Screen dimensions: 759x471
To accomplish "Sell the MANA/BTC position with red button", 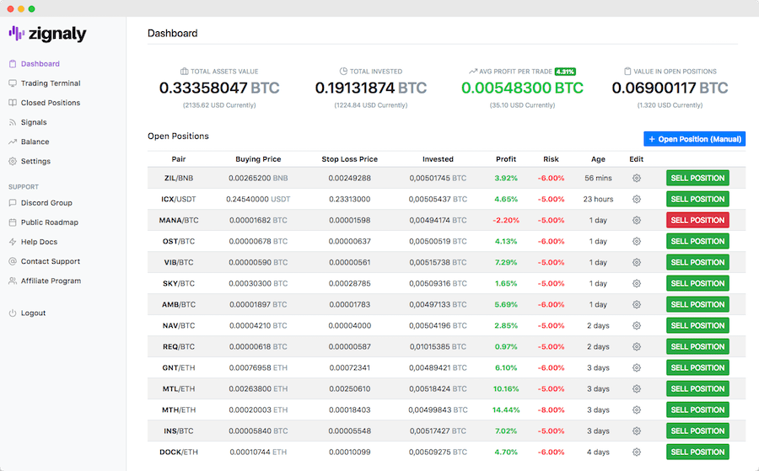I will 697,220.
